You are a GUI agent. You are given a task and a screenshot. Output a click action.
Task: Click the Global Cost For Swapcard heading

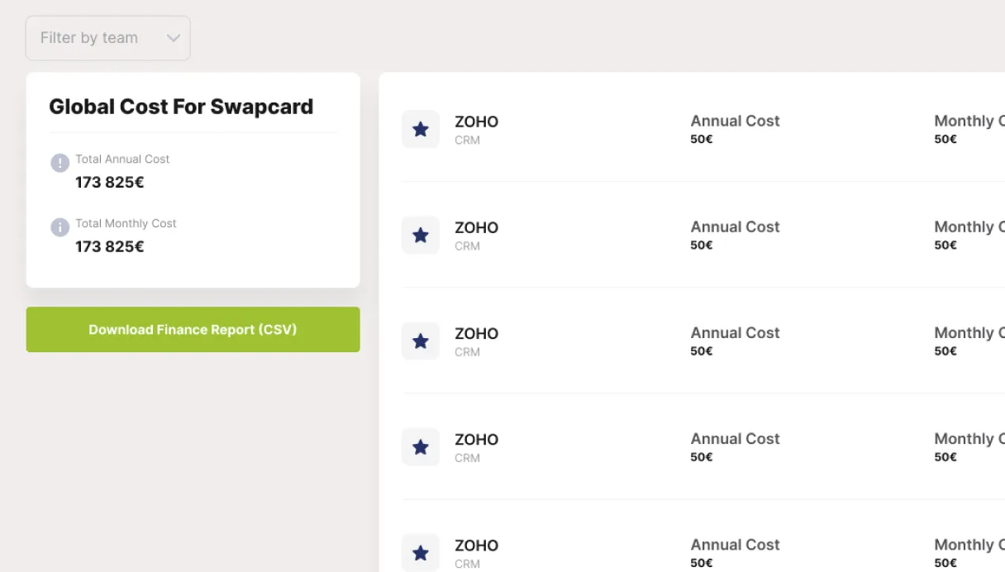tap(181, 107)
